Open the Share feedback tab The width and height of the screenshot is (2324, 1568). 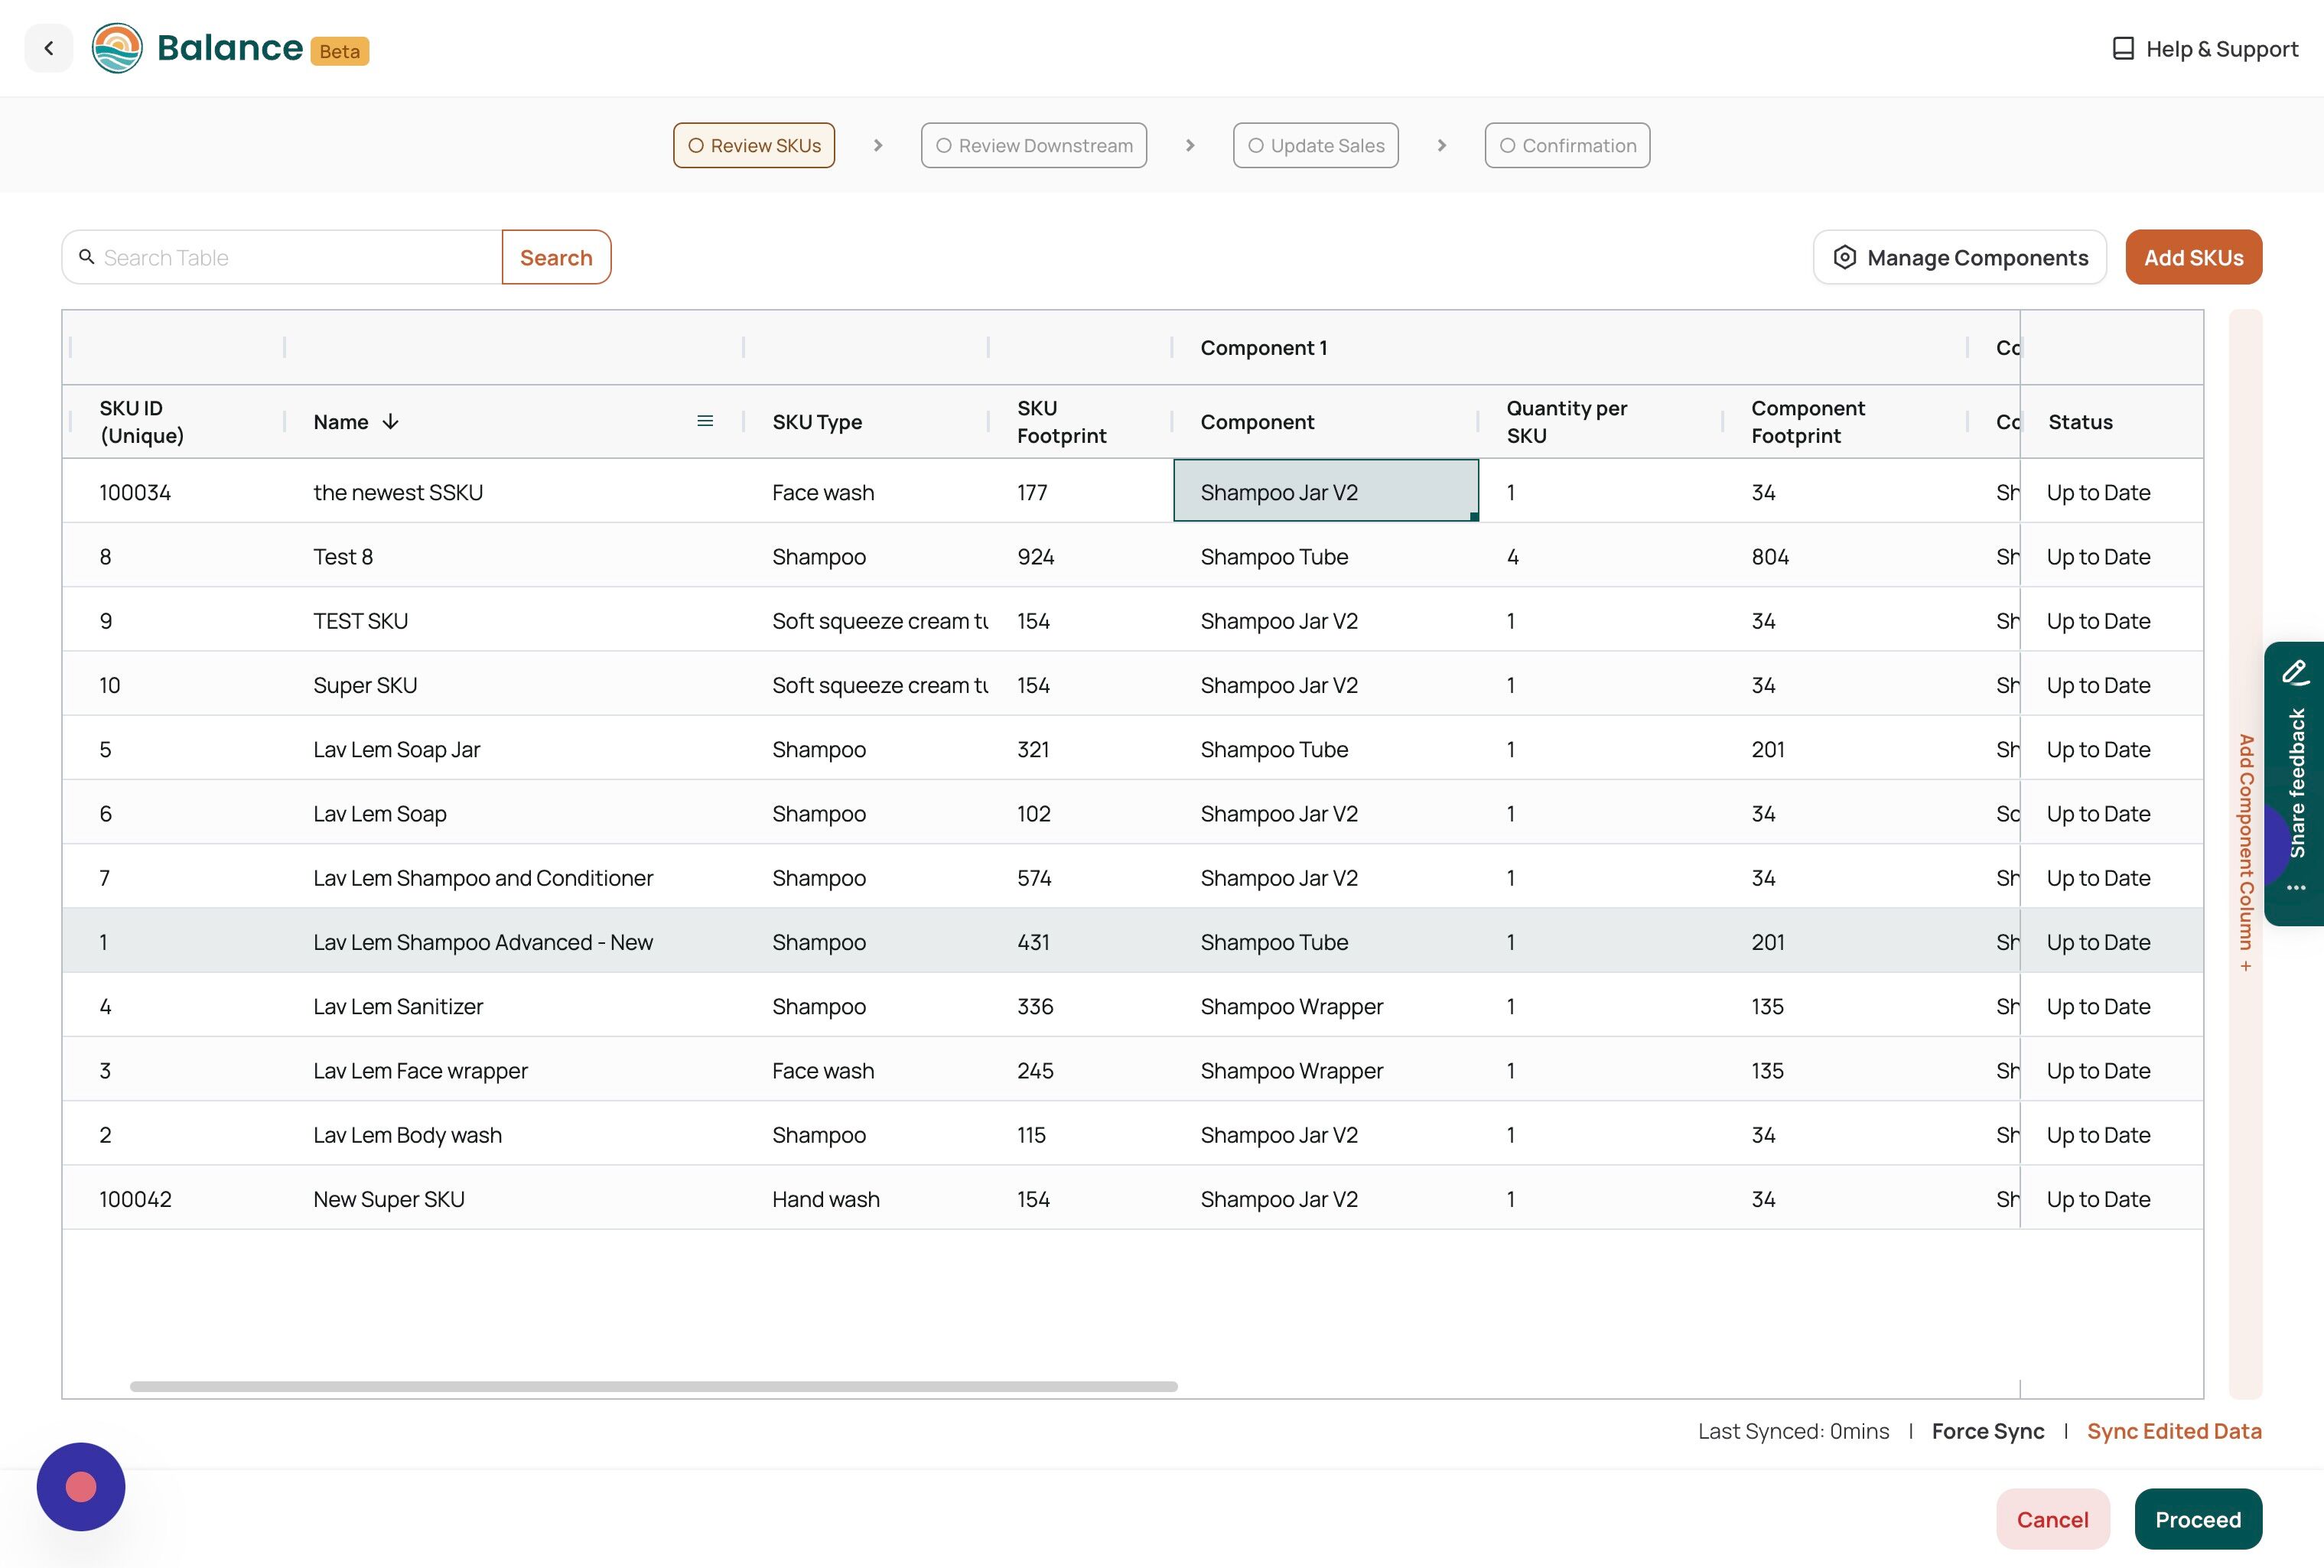tap(2295, 783)
